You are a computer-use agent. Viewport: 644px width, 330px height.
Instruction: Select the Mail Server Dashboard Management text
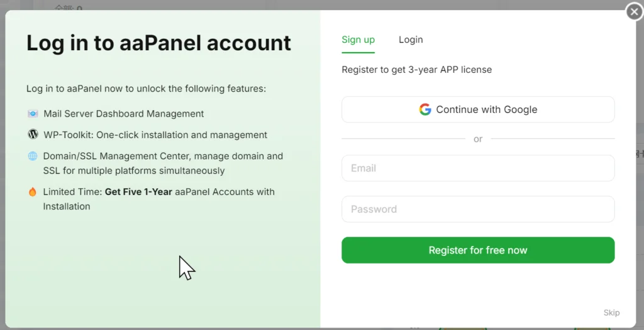pyautogui.click(x=124, y=114)
